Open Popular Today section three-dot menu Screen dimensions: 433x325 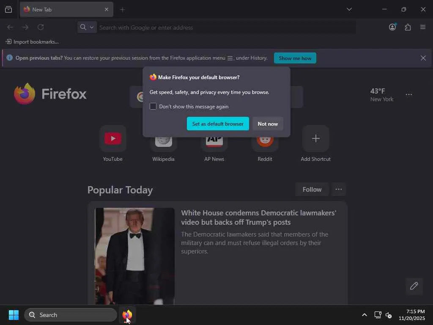[x=339, y=189]
